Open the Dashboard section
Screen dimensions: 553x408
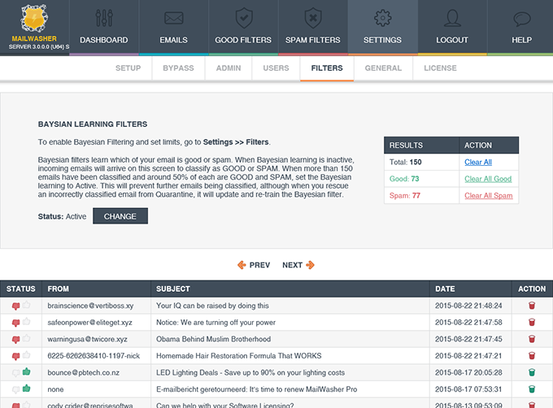(x=104, y=28)
